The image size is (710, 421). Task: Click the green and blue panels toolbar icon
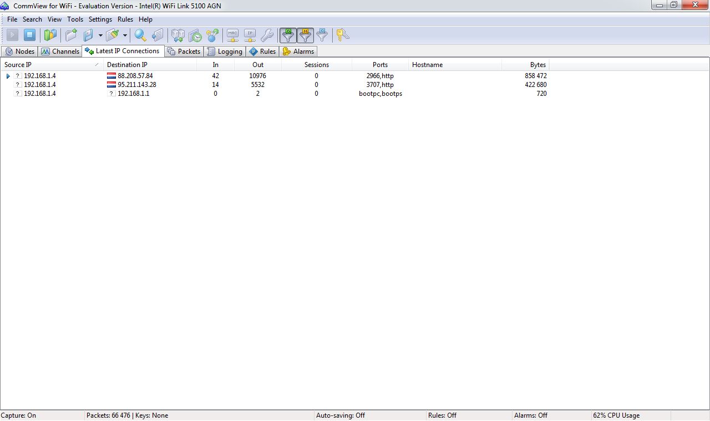pyautogui.click(x=50, y=35)
